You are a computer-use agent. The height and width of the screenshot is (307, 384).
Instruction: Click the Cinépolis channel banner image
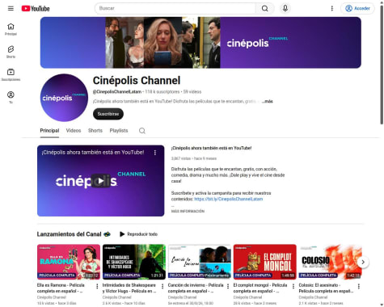pos(200,43)
